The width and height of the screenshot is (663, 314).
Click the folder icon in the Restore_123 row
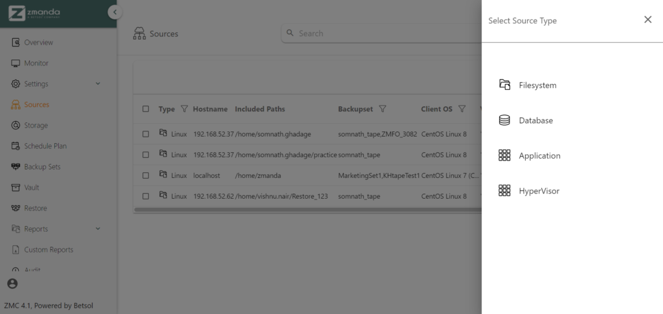[163, 195]
